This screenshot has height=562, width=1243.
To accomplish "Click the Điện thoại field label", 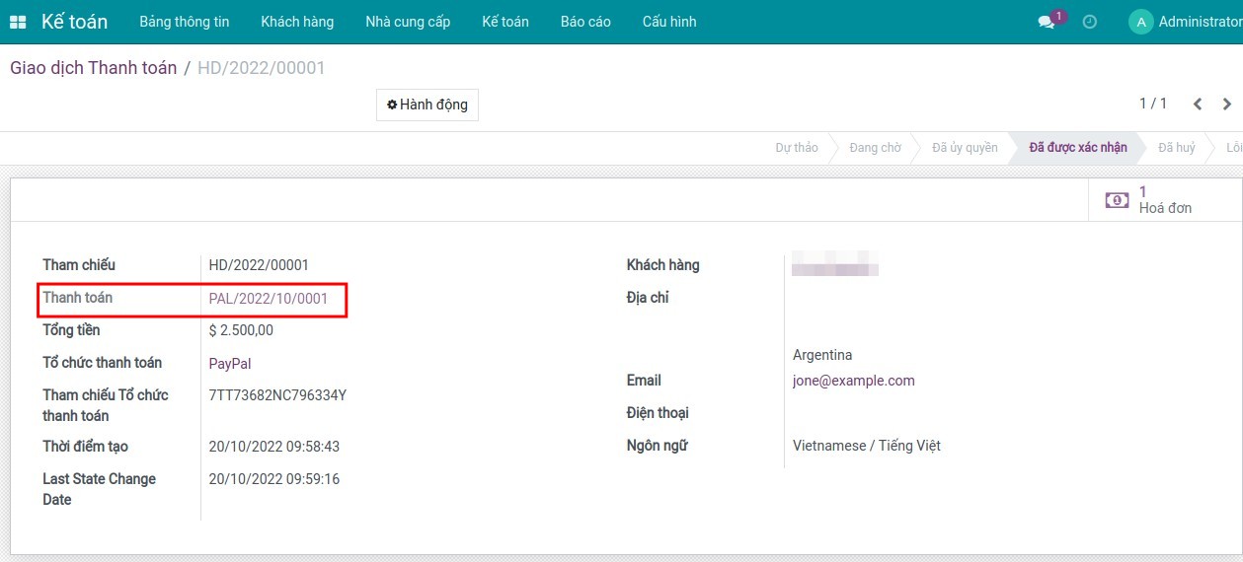I will 658,413.
